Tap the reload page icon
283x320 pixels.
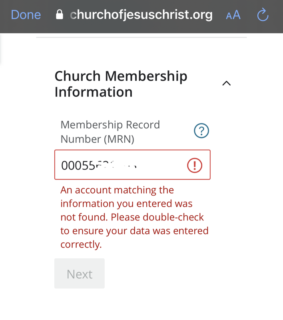tap(263, 14)
